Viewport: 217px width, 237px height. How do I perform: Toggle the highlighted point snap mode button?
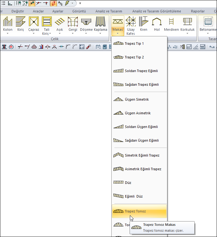(x=32, y=3)
